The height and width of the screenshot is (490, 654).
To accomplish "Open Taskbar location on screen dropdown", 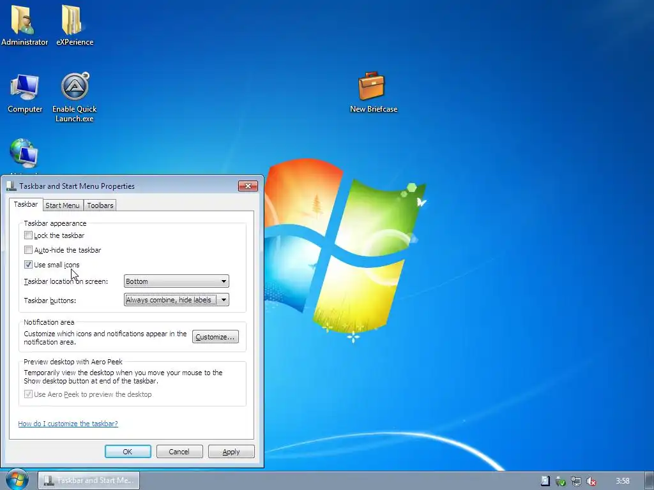I will (x=176, y=281).
